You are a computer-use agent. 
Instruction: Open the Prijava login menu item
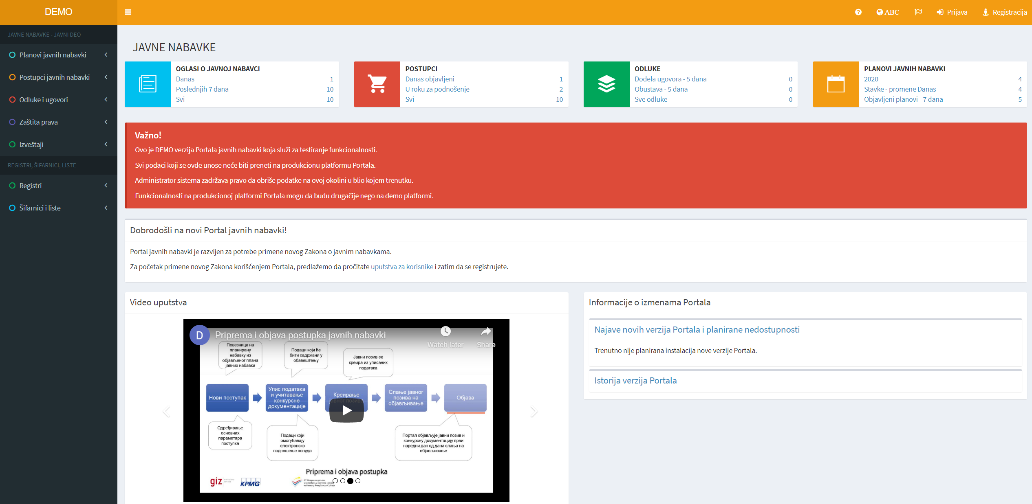click(x=952, y=12)
